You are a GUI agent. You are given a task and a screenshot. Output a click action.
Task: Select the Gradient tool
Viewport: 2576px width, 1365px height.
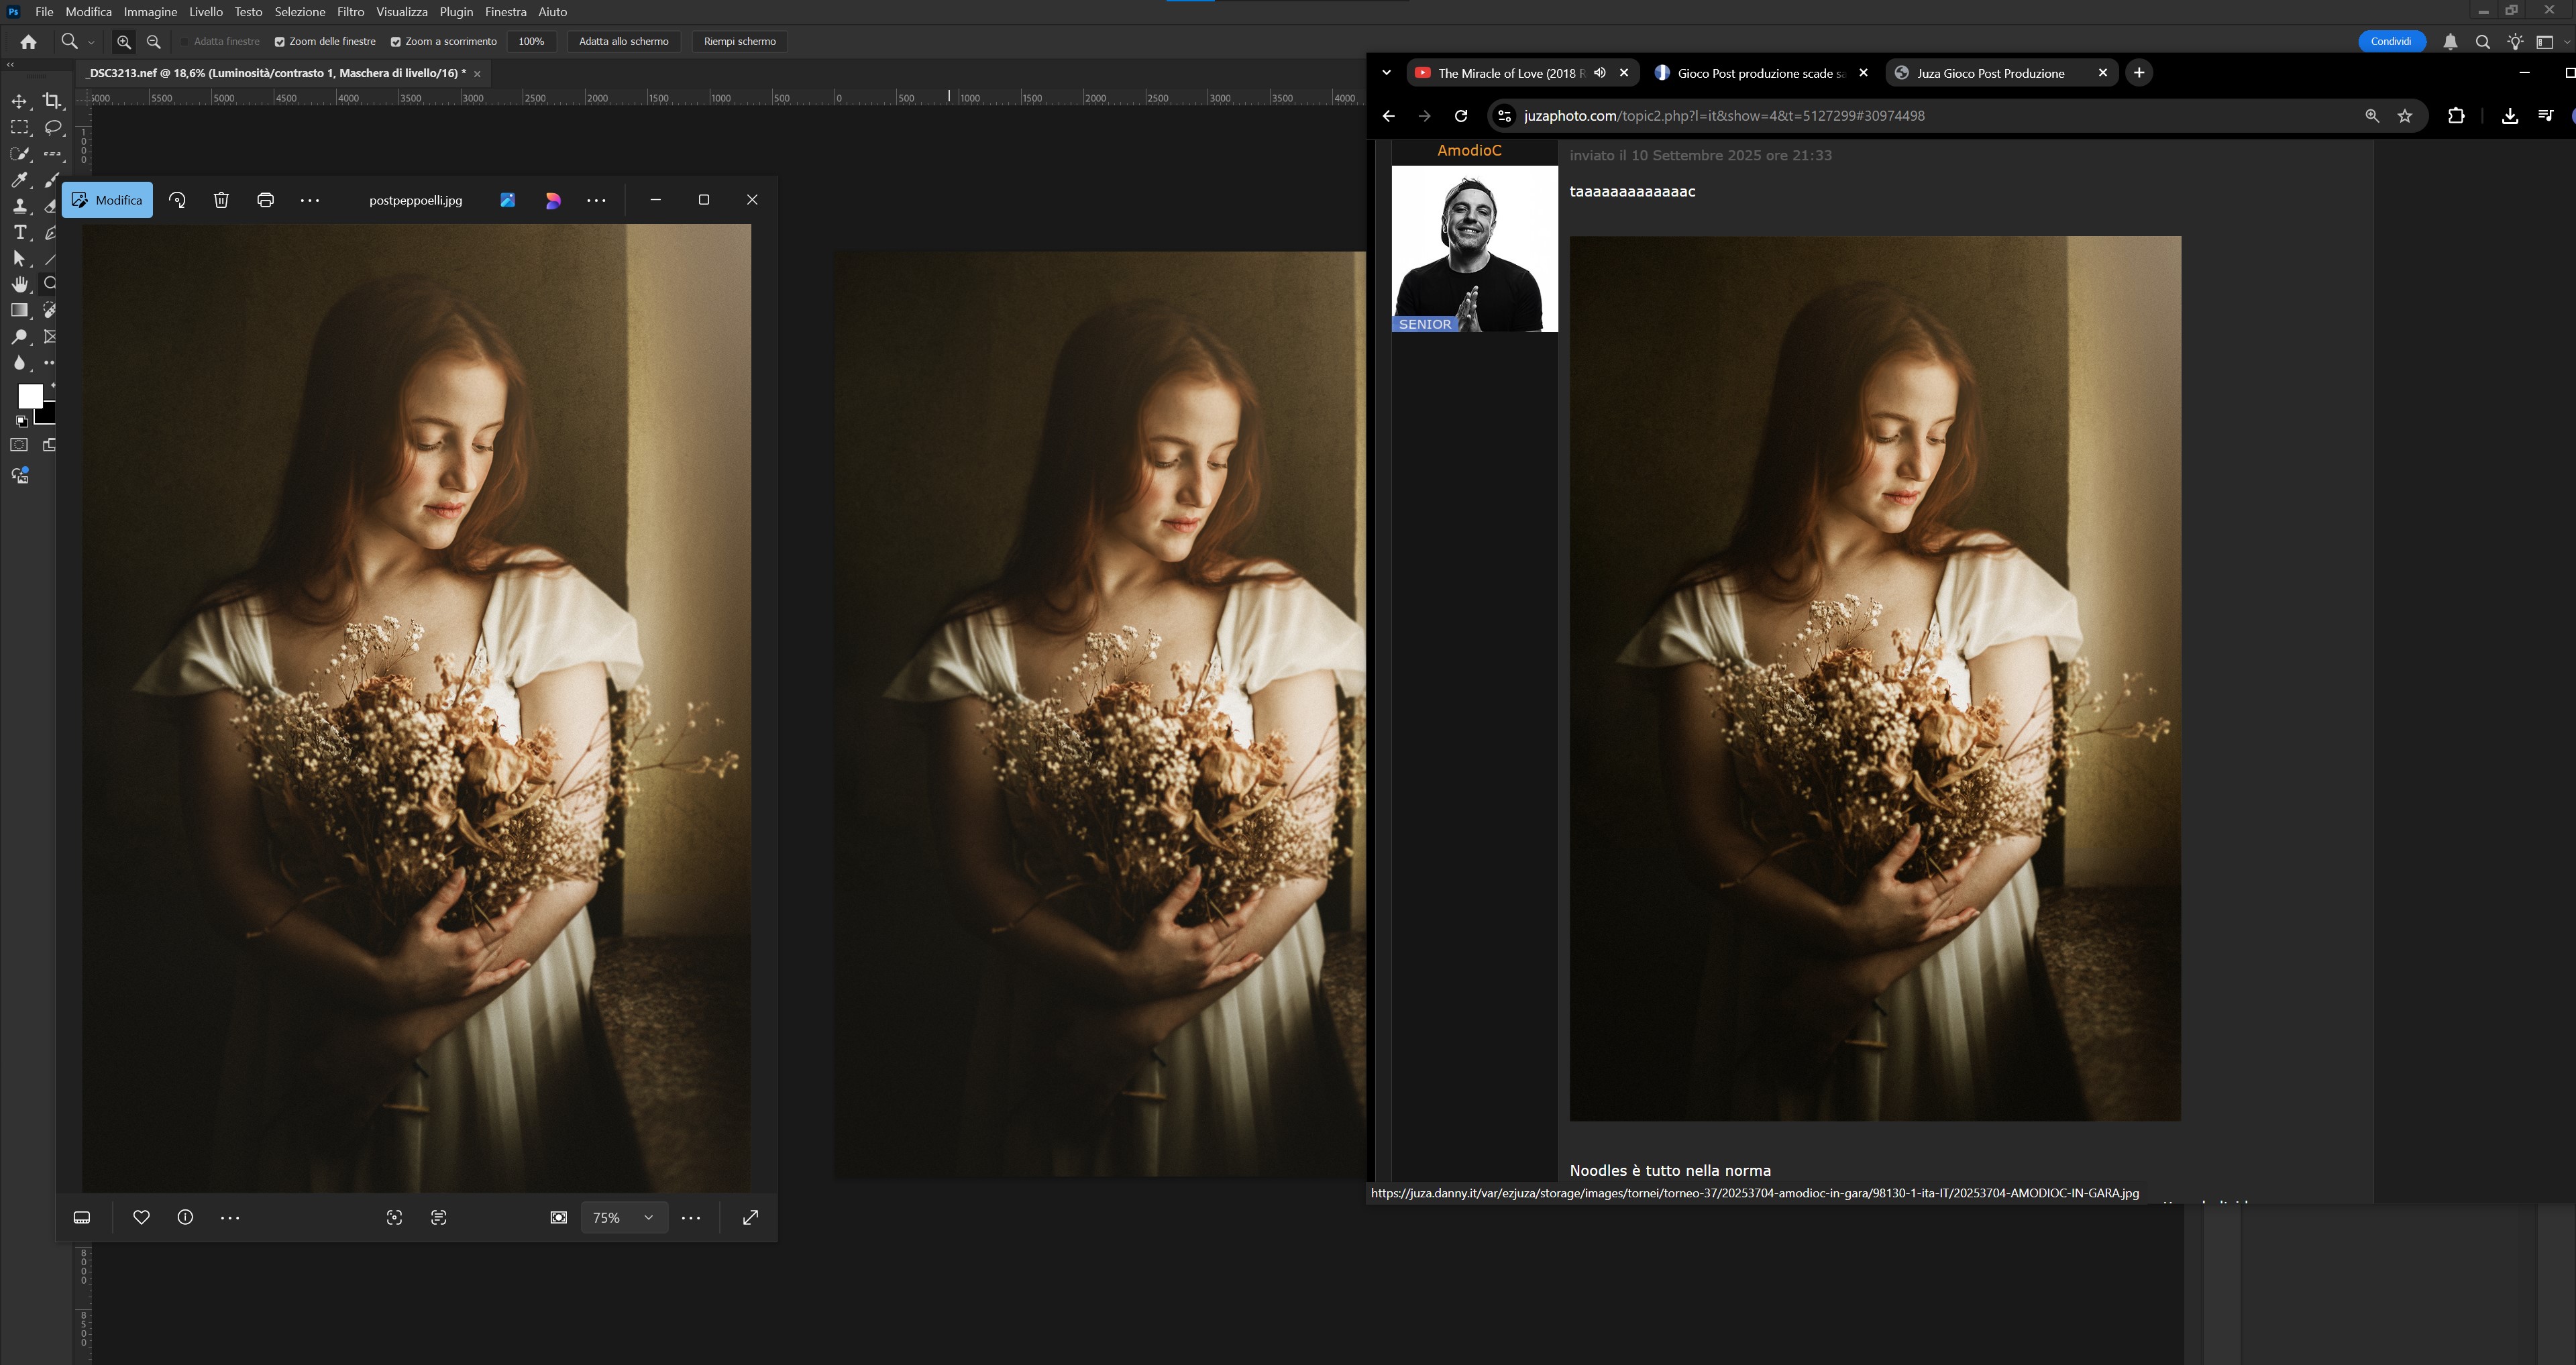pyautogui.click(x=19, y=310)
